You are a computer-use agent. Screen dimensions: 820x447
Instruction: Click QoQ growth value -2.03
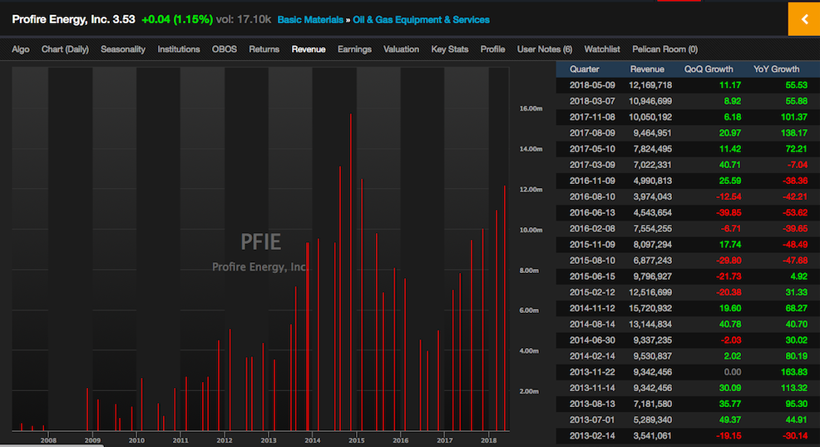pos(730,340)
